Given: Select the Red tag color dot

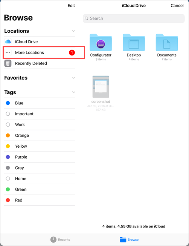Looking at the screenshot, I should [x=8, y=200].
